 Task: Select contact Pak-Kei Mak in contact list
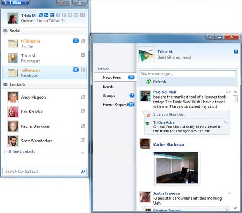[x=44, y=112]
